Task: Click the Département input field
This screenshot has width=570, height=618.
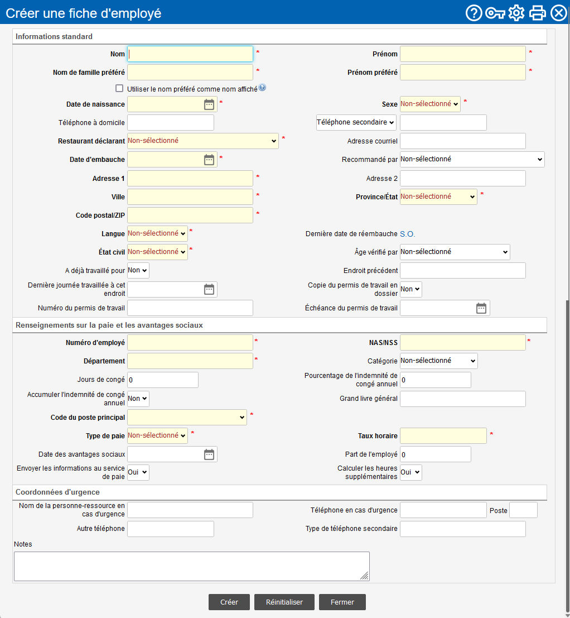Action: tap(190, 361)
